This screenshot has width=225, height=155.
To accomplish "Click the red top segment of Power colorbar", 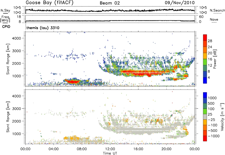I will click(205, 38).
